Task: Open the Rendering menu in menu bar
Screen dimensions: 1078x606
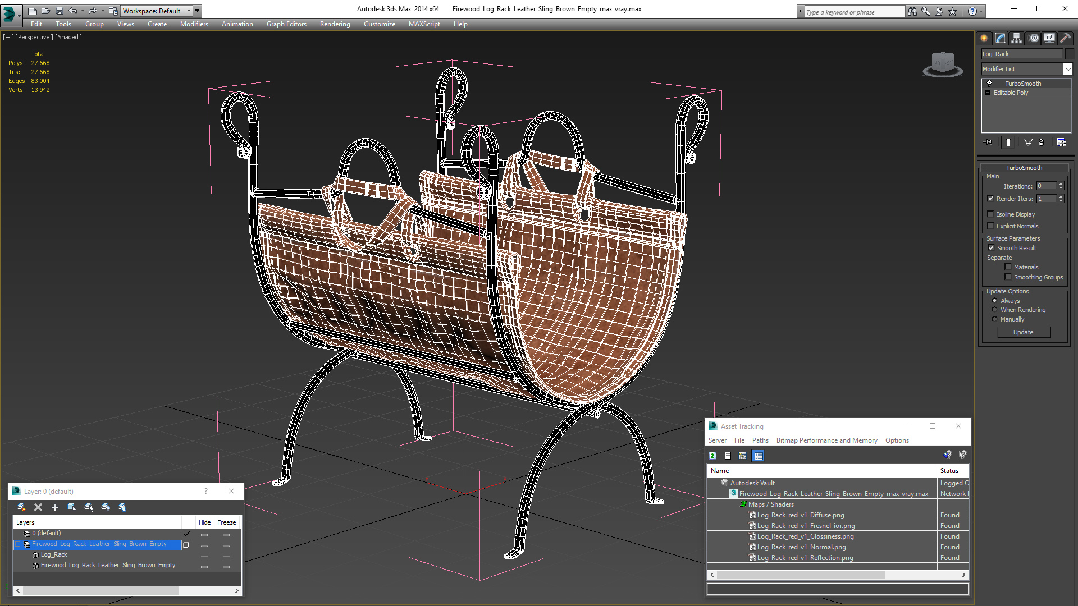Action: [x=335, y=24]
